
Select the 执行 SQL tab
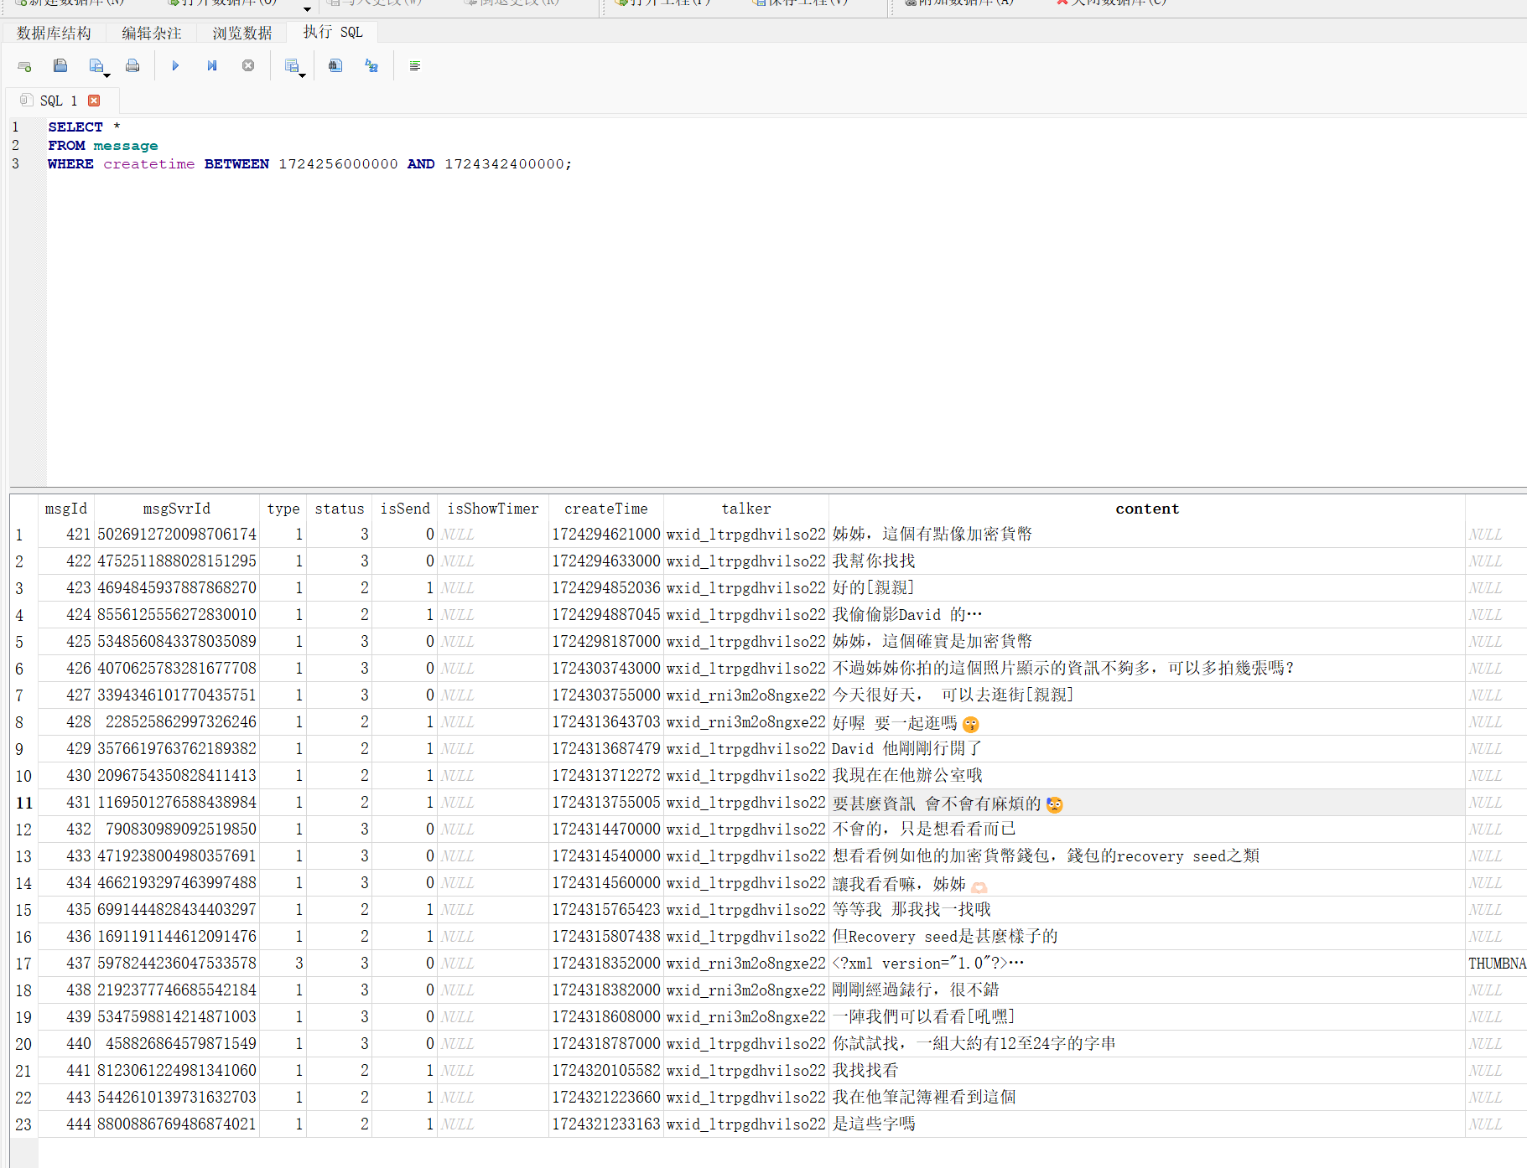333,32
